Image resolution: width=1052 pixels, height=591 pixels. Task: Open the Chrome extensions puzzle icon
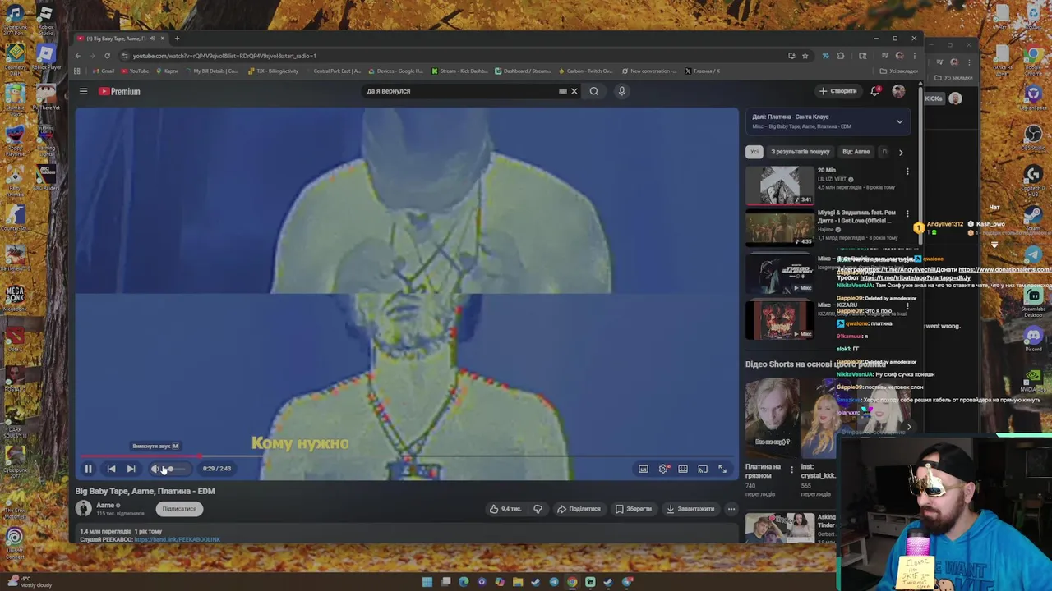point(841,56)
